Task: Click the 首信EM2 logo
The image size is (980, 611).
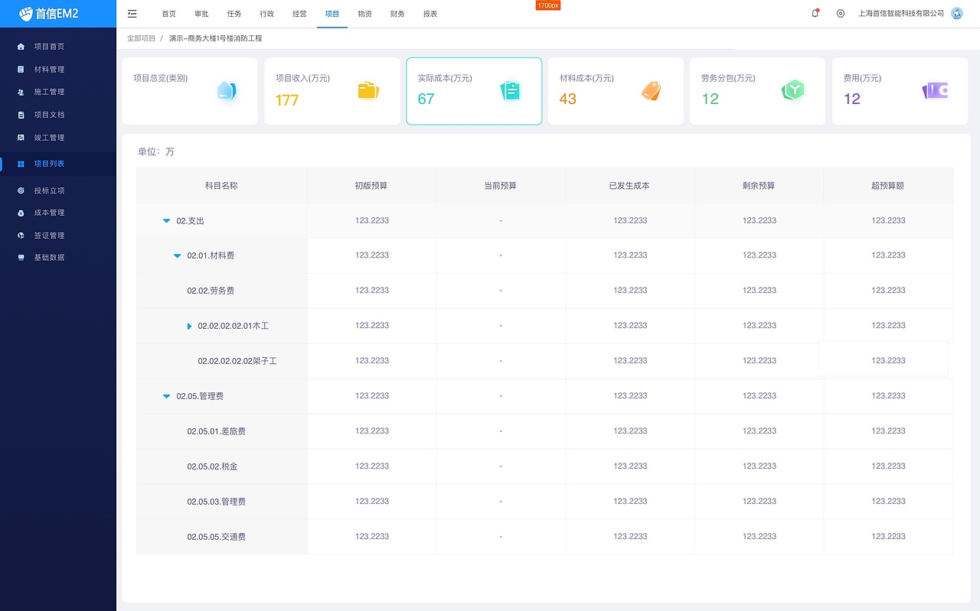Action: click(49, 14)
